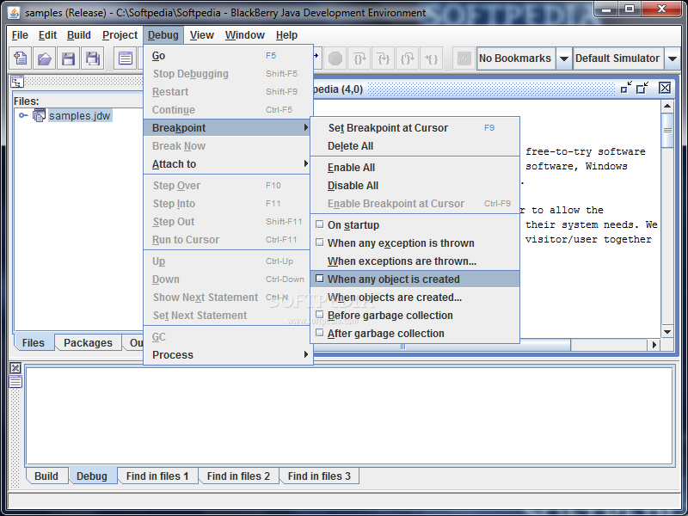Click the Save All toolbar icon

pyautogui.click(x=93, y=58)
